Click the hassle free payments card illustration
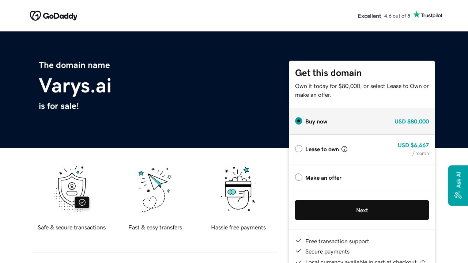Image resolution: width=468 pixels, height=263 pixels. coord(238,189)
